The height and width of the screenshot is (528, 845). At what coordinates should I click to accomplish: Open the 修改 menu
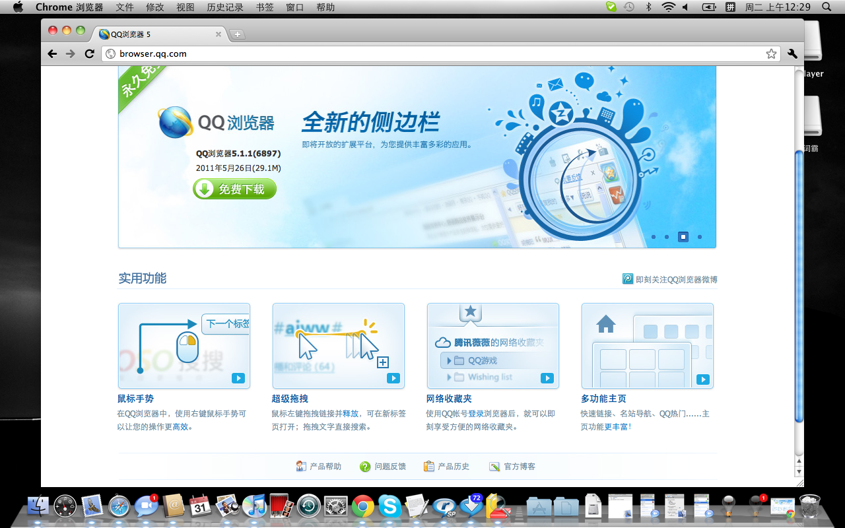[155, 7]
